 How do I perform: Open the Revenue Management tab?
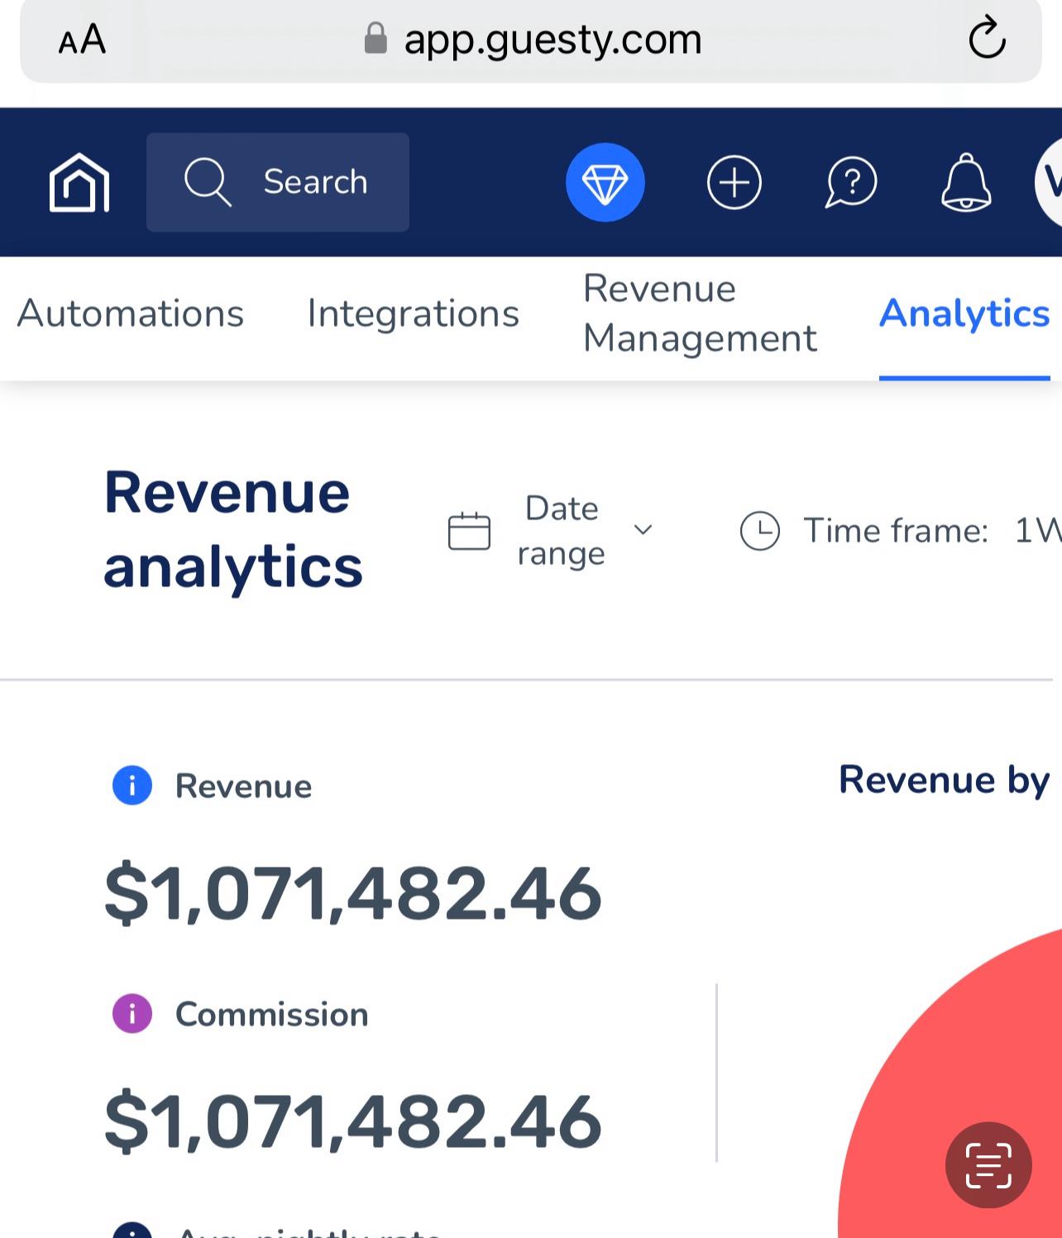[x=699, y=313]
